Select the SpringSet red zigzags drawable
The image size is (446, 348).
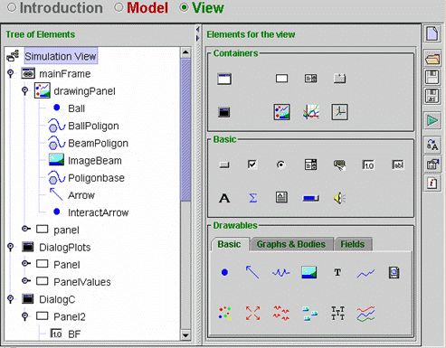(281, 314)
